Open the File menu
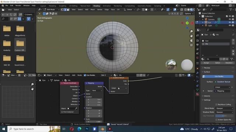 [x=7, y=5]
